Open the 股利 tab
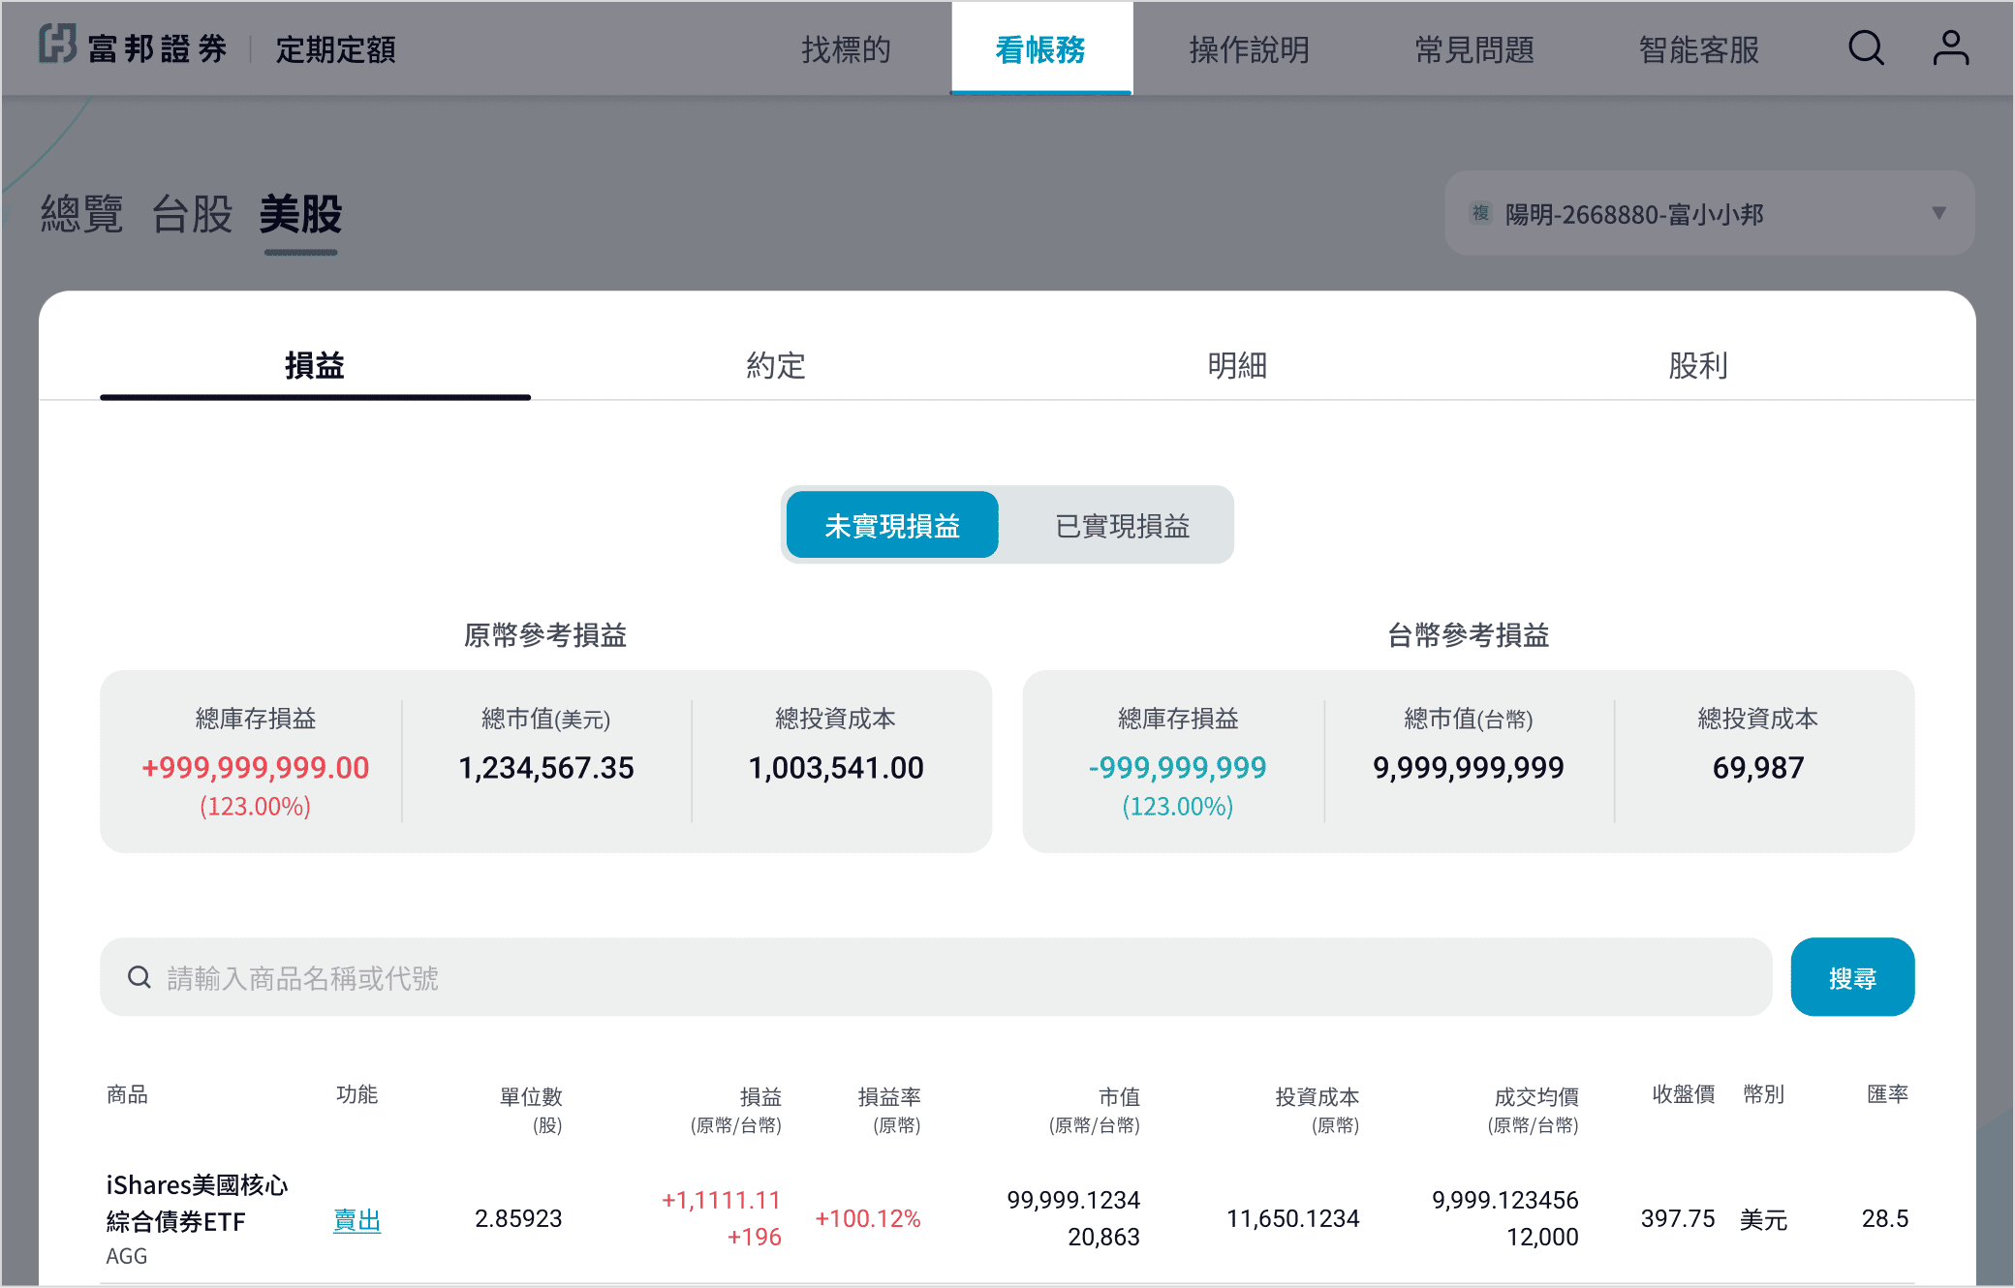This screenshot has height=1288, width=2015. [x=1697, y=365]
